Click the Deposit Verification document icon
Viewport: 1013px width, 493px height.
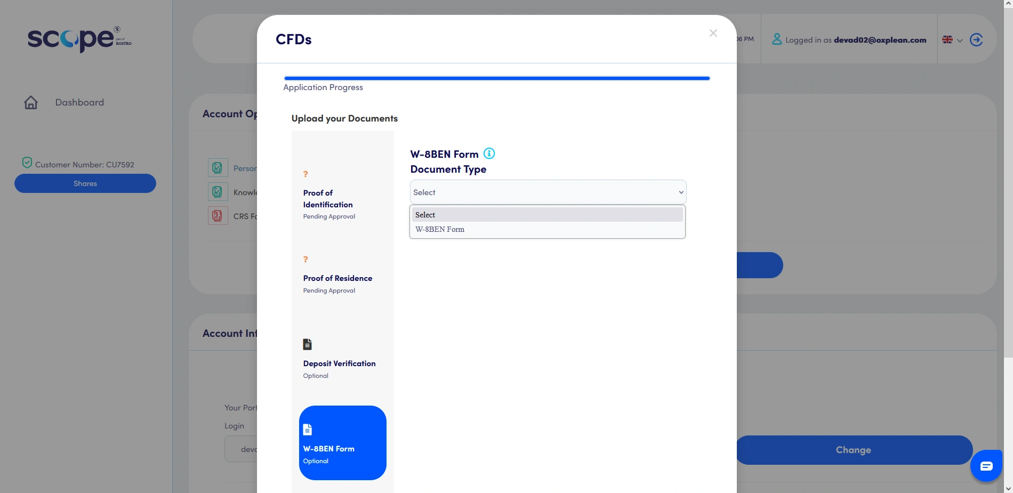(x=307, y=344)
